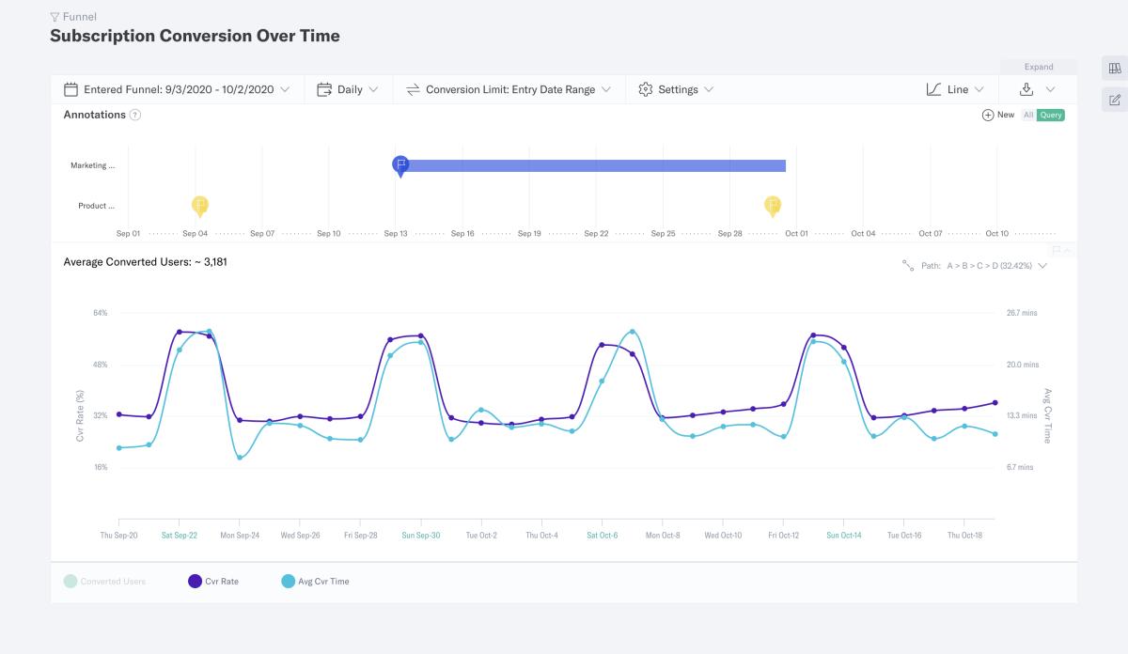
Task: Click the calendar icon in the Entered Funnel filter
Action: click(69, 88)
